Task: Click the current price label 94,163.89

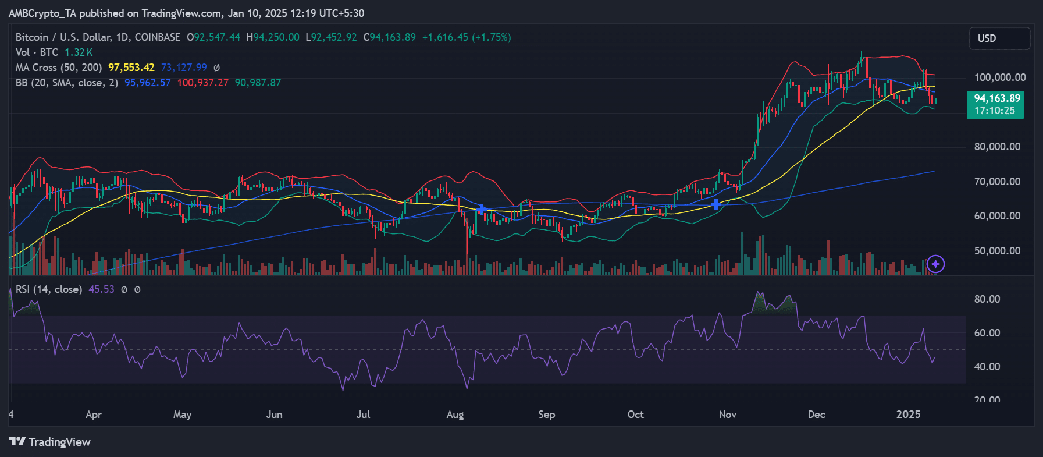Action: pos(995,105)
